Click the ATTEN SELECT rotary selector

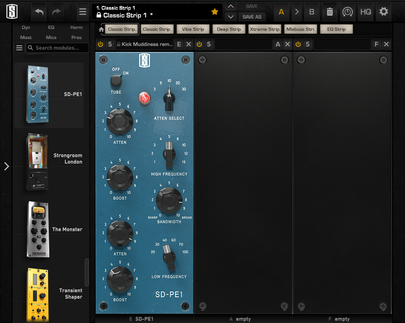(169, 99)
